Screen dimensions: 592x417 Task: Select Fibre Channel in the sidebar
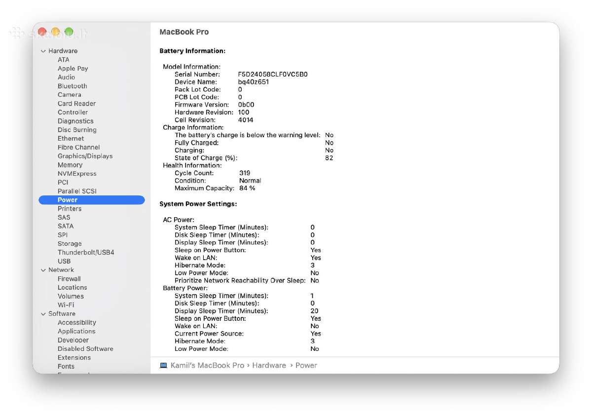tap(78, 147)
